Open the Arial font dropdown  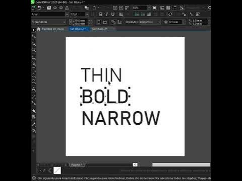[67, 15]
